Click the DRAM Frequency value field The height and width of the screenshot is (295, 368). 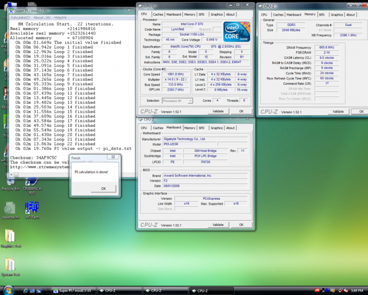(327, 47)
